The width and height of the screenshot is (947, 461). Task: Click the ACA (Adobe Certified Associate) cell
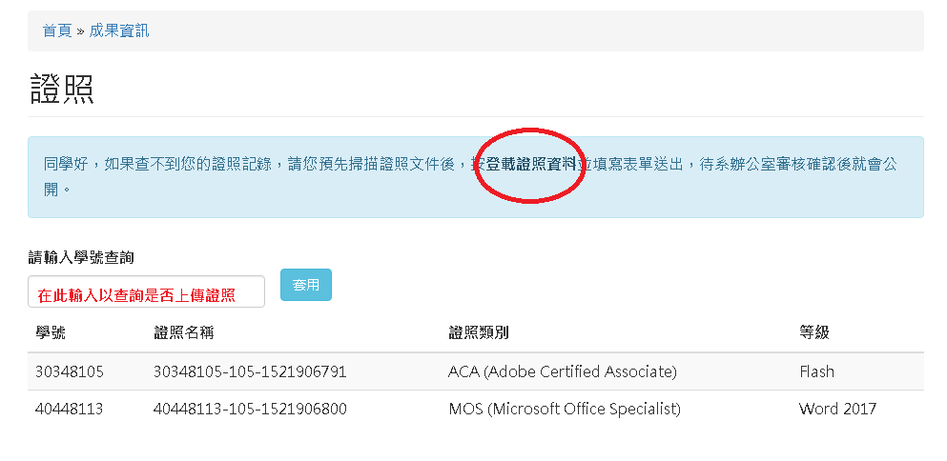click(562, 371)
